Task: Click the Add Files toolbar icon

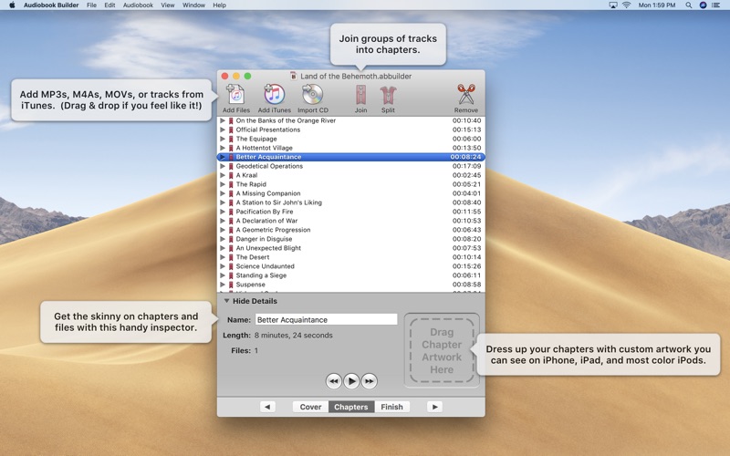Action: click(236, 95)
